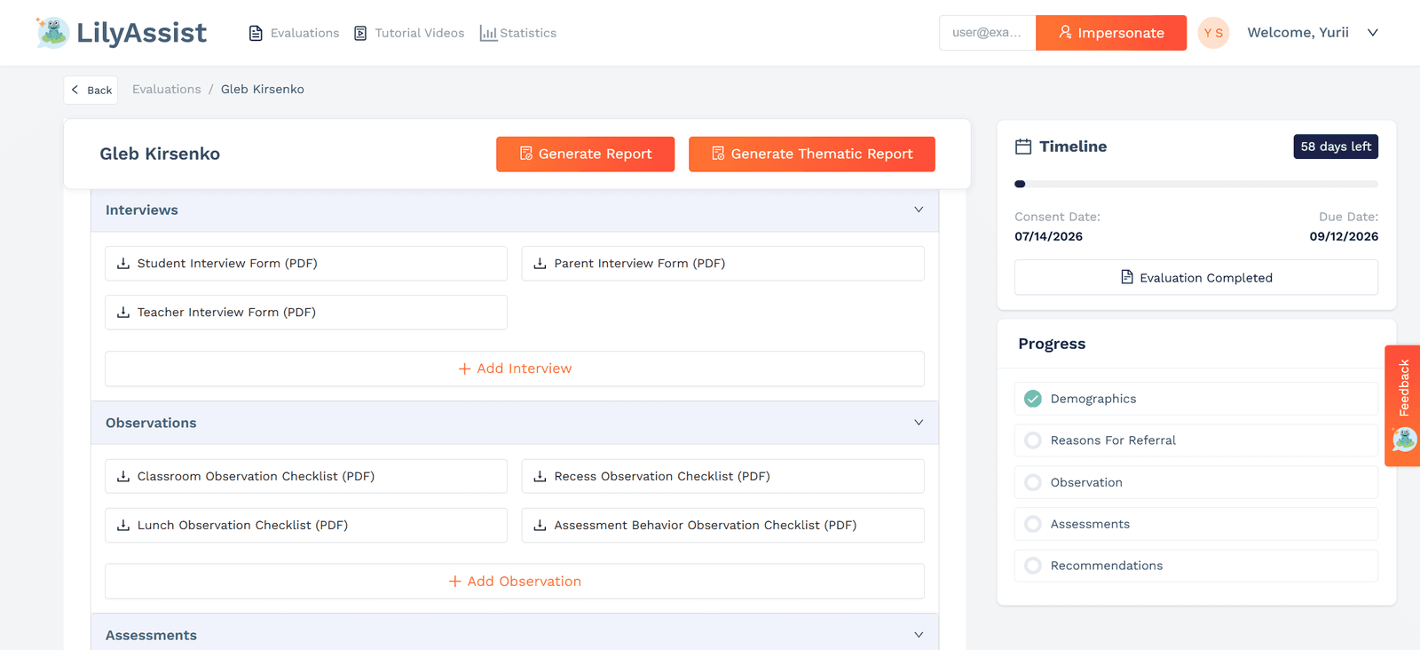Click the Reasons For Referral progress label
The width and height of the screenshot is (1420, 650).
1113,440
